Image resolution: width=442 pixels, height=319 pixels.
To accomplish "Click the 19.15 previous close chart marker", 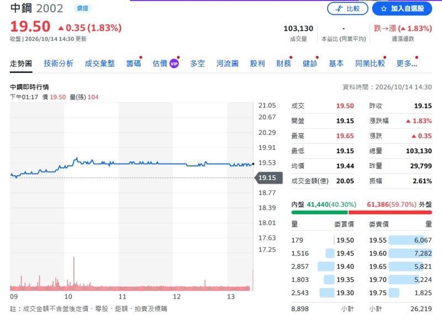I will [x=268, y=177].
